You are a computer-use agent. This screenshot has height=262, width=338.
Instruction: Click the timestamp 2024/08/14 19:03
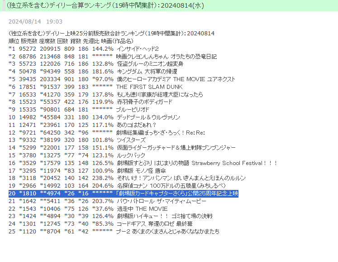pos(35,22)
